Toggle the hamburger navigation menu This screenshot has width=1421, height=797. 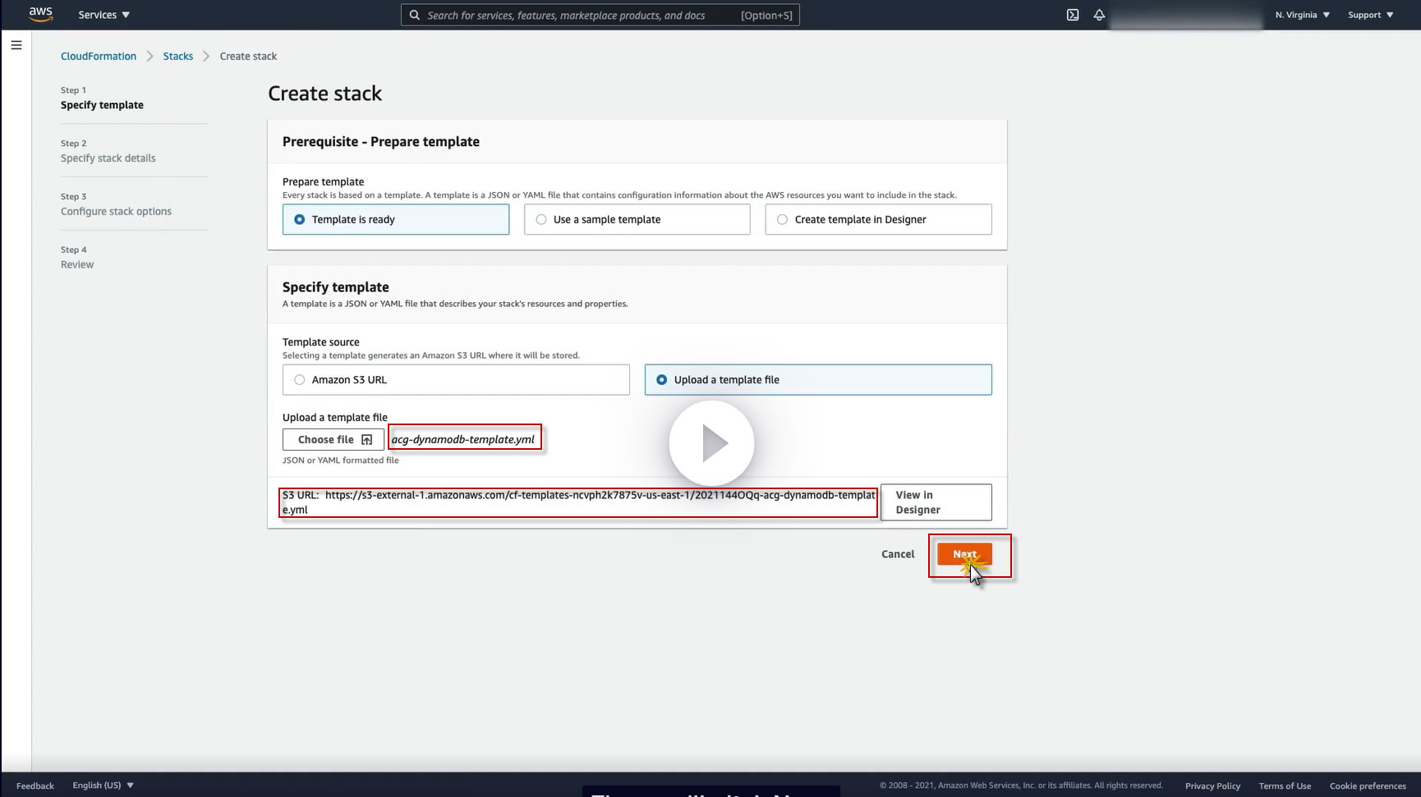tap(16, 45)
